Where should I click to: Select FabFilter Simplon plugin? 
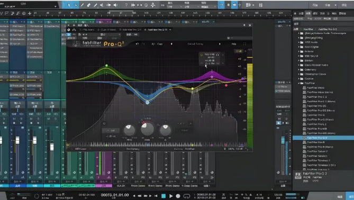coord(317,156)
